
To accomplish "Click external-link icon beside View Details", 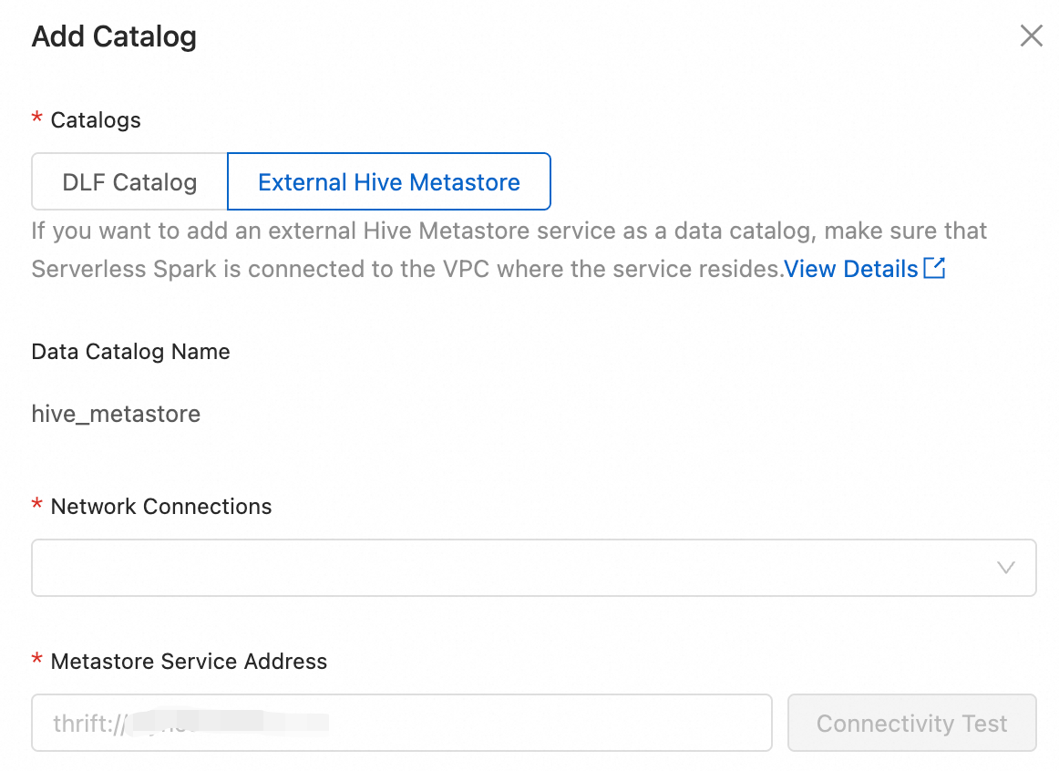I will coord(934,268).
